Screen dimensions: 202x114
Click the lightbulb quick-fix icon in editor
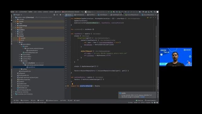pyautogui.click(x=72, y=84)
